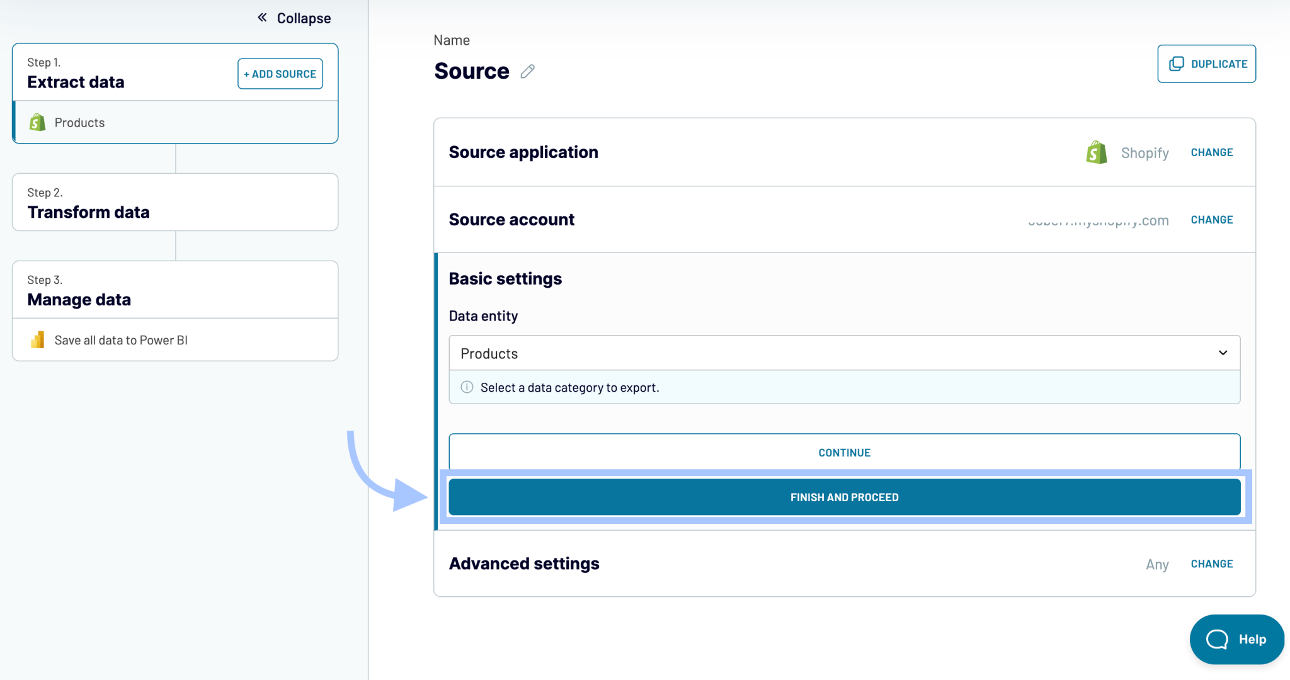Select Save all data to Power BI item
This screenshot has height=680, width=1290.
click(x=121, y=340)
